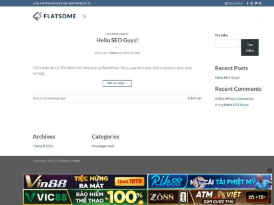This screenshot has height=205, width=274.
Task: Open the 1 Bình luận comments link
Action: [195, 98]
